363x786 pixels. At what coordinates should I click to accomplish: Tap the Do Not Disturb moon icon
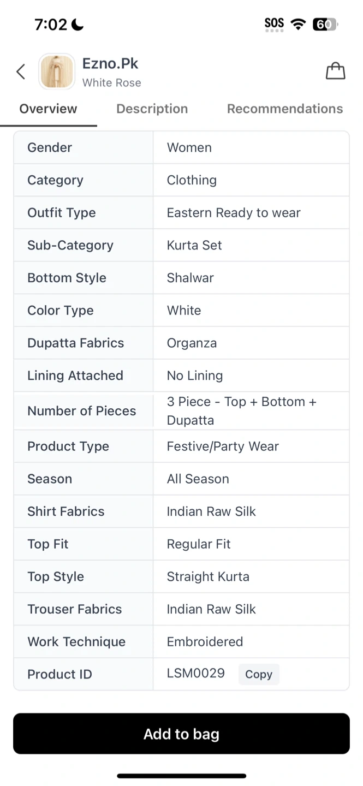coord(78,25)
